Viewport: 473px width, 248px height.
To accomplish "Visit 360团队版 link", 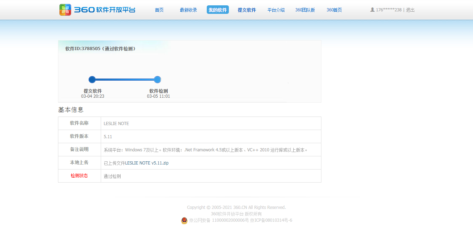I will [305, 10].
